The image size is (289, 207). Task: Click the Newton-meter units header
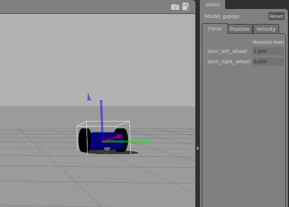pyautogui.click(x=268, y=42)
